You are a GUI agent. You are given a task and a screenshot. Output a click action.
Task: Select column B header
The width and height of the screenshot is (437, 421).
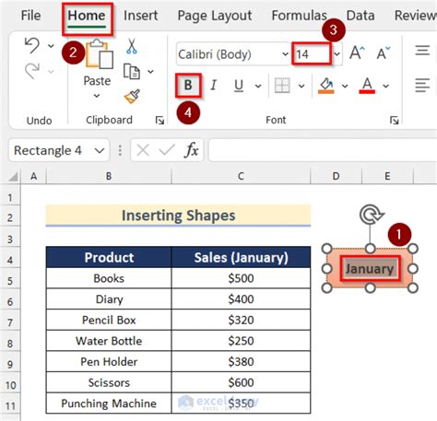[109, 176]
